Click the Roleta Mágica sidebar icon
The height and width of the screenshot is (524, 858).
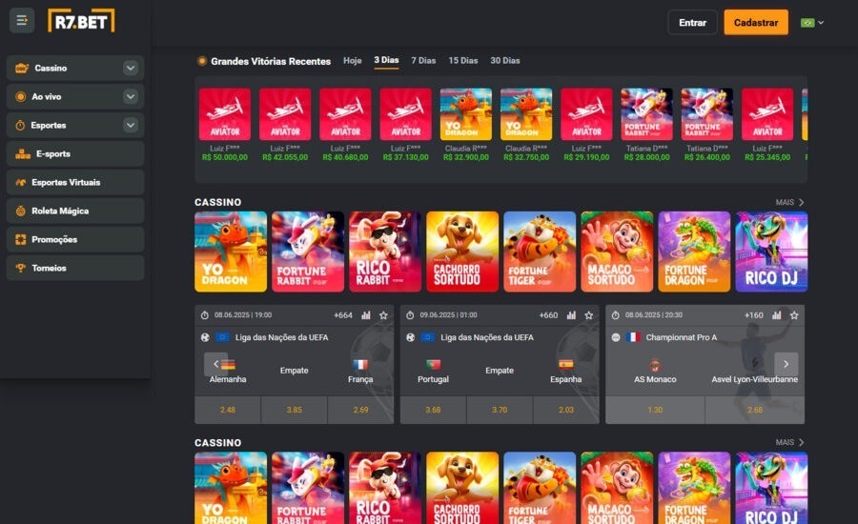(22, 211)
